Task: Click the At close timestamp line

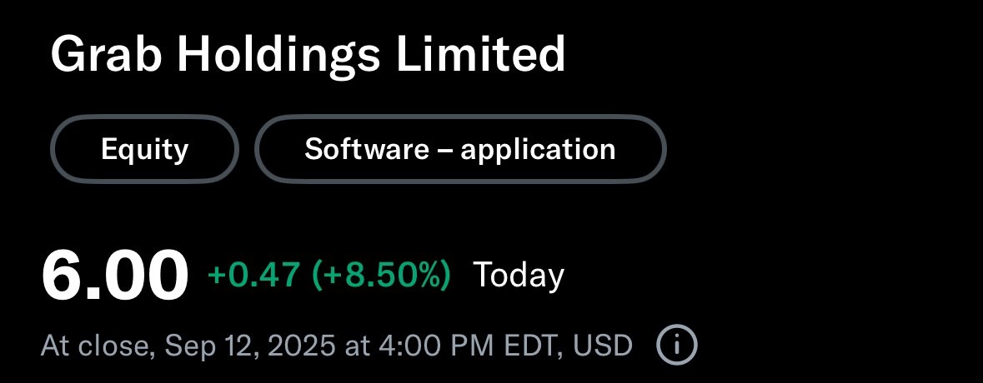Action: 337,346
